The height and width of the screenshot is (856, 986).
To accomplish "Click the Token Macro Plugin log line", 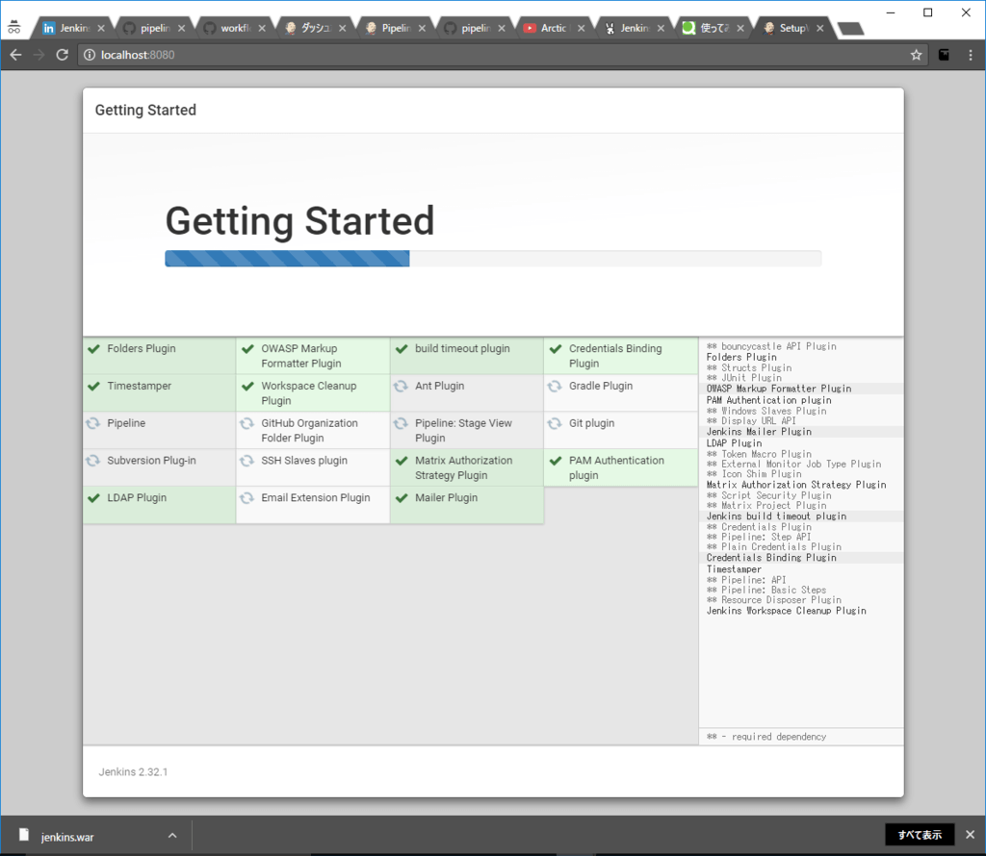I will pos(759,454).
